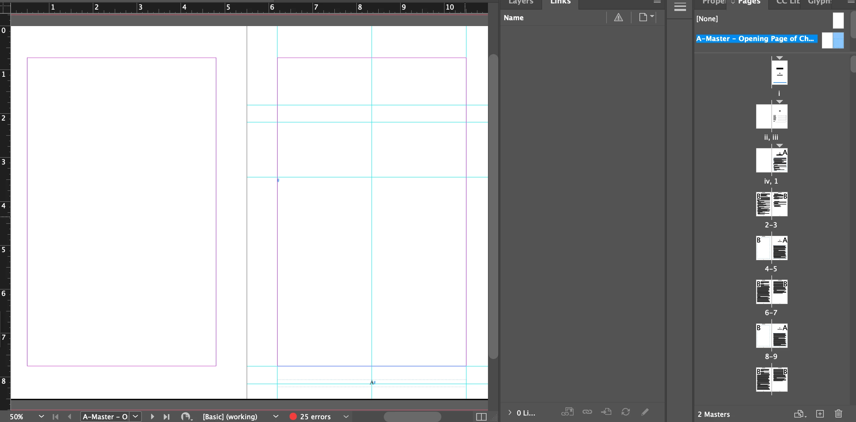Select the [None] master in Pages panel
Screen dimensions: 856x422
click(707, 19)
